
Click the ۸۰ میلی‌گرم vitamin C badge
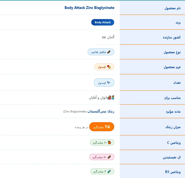[102, 142]
